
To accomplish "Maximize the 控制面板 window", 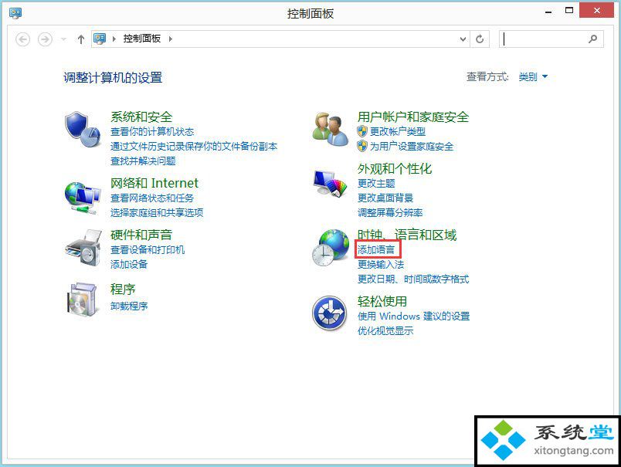I will point(569,11).
